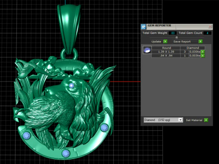
Task: Select the gem in the dog's eye
Action: 72,86
